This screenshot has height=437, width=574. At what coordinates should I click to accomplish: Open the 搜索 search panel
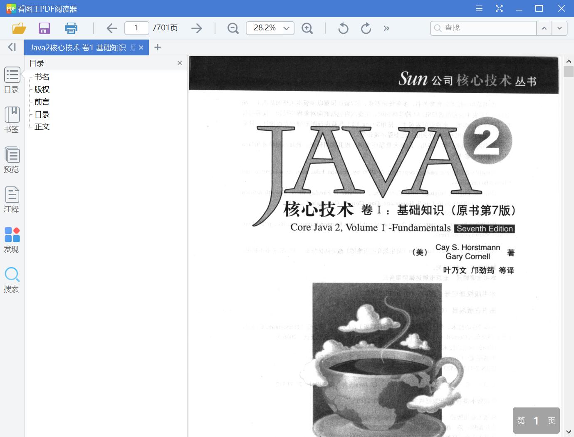12,280
